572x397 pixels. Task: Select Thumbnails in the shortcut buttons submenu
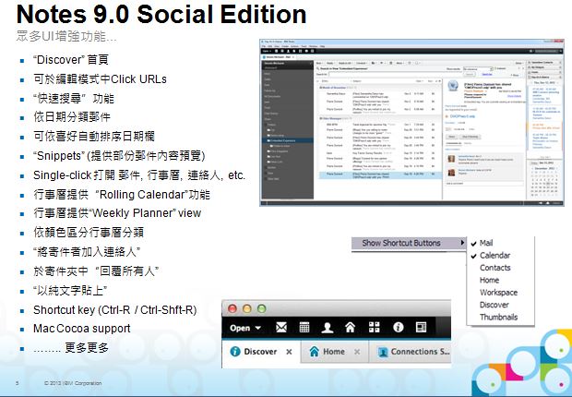499,317
